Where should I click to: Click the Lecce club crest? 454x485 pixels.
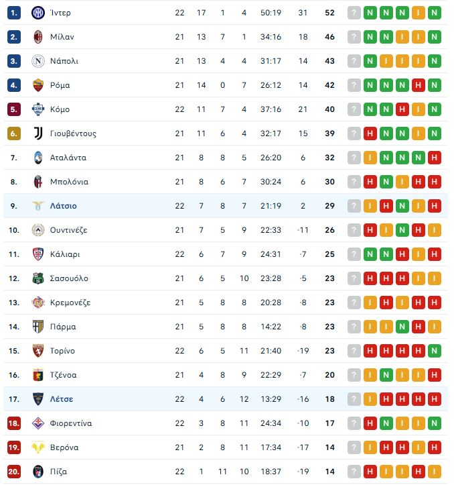tap(37, 399)
